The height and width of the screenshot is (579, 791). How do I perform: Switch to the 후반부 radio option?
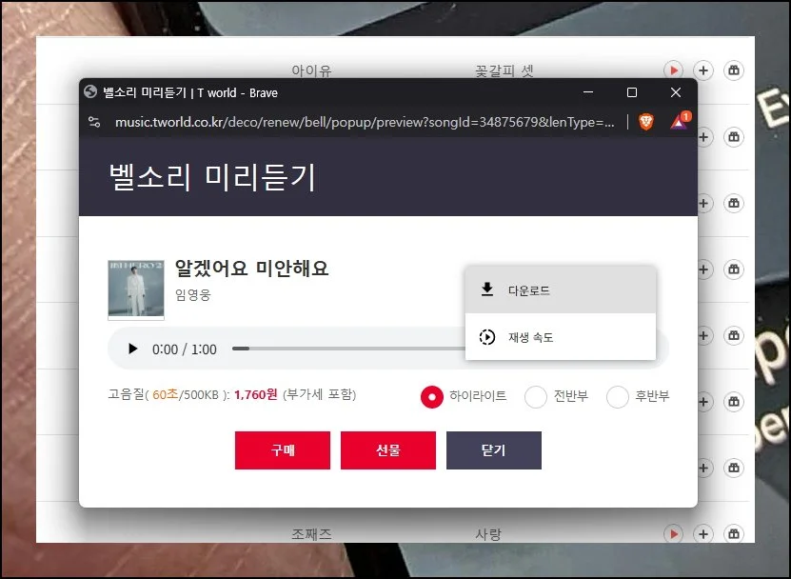click(618, 396)
